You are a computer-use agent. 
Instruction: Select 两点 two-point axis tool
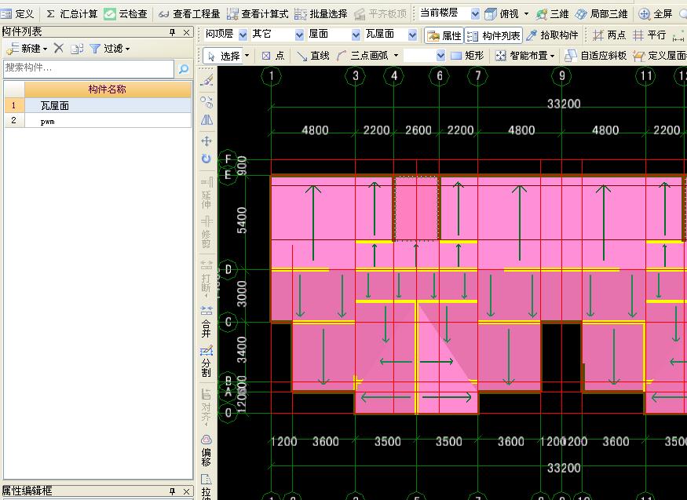(609, 35)
